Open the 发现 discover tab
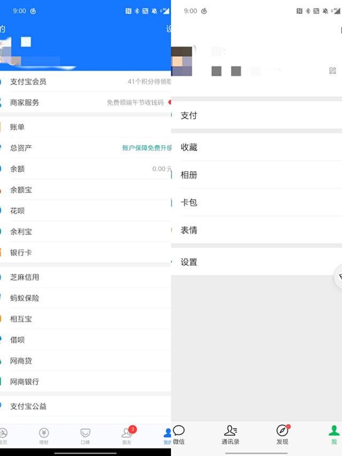 tap(282, 435)
